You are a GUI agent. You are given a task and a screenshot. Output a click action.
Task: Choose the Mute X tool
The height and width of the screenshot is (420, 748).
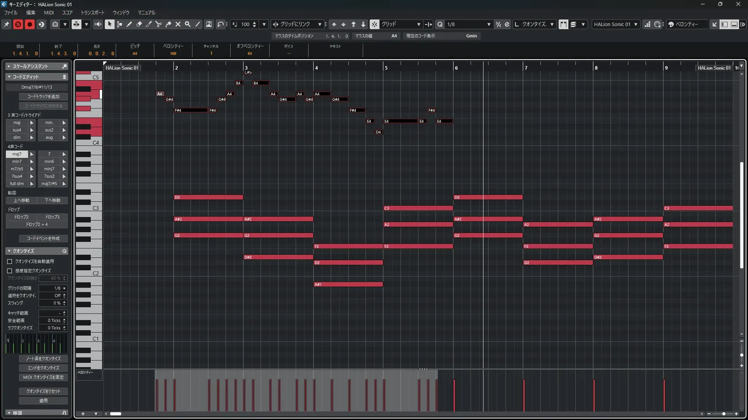coord(178,24)
